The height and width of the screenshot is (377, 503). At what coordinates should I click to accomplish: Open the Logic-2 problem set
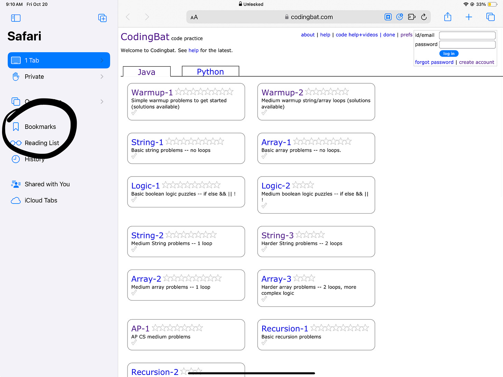coord(276,186)
